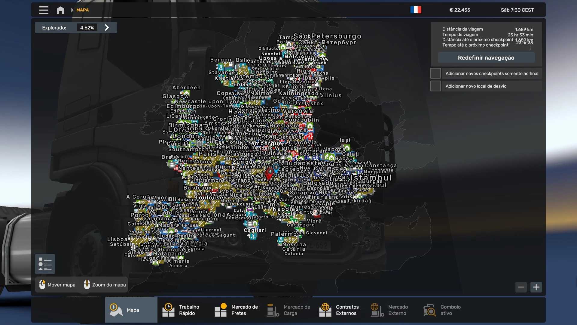The image size is (577, 325).
Task: Click Redefinir navegação button
Action: pos(486,58)
